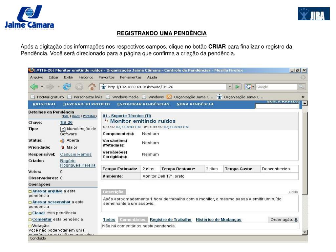Select the Comentários tab
Screen dimensions: 336x252
[x=133, y=220]
